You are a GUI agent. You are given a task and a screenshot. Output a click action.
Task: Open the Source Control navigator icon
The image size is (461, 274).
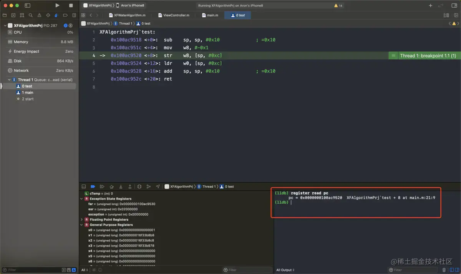[13, 15]
